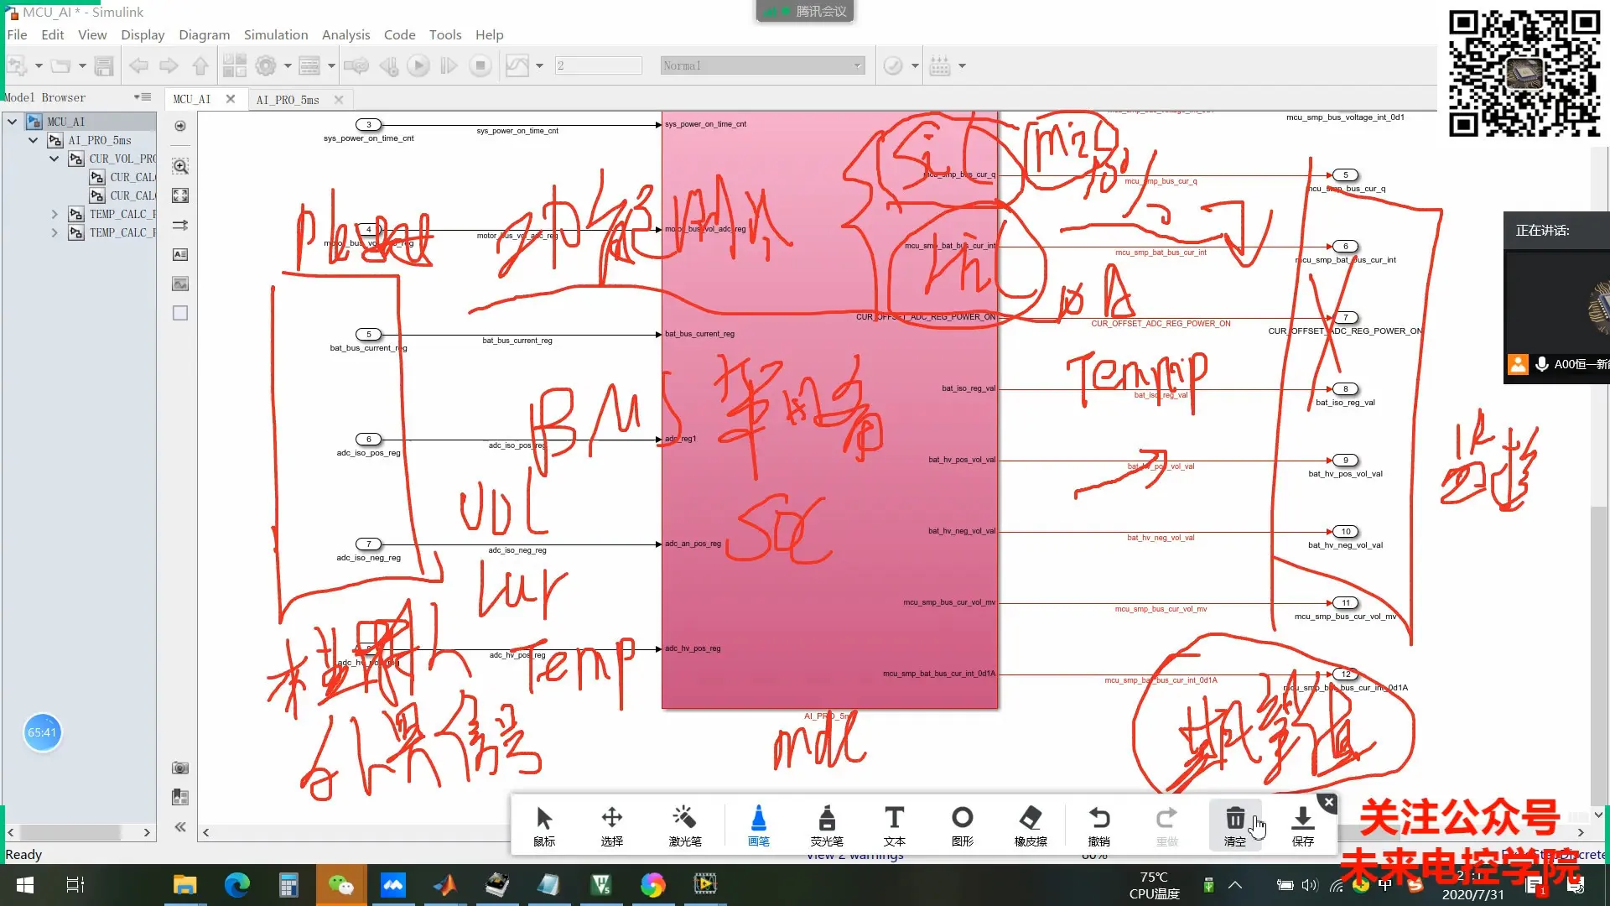This screenshot has height=906, width=1610.
Task: Click the Zoom In icon in canvas palette
Action: click(180, 166)
